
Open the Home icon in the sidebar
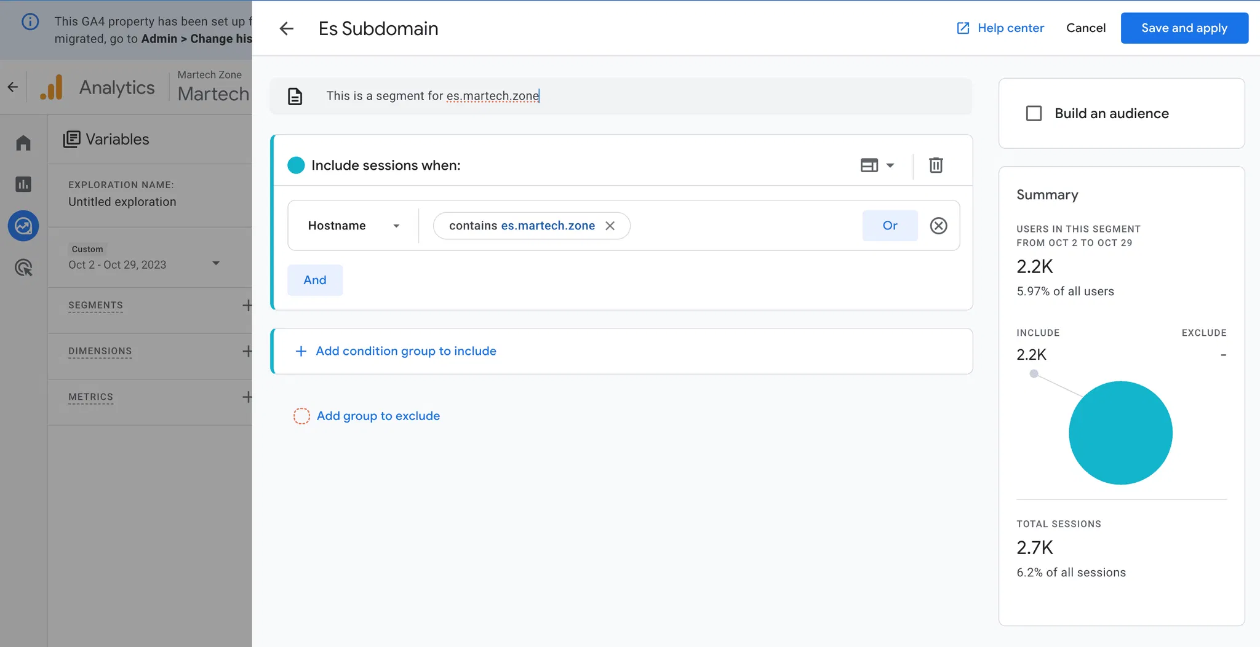23,143
